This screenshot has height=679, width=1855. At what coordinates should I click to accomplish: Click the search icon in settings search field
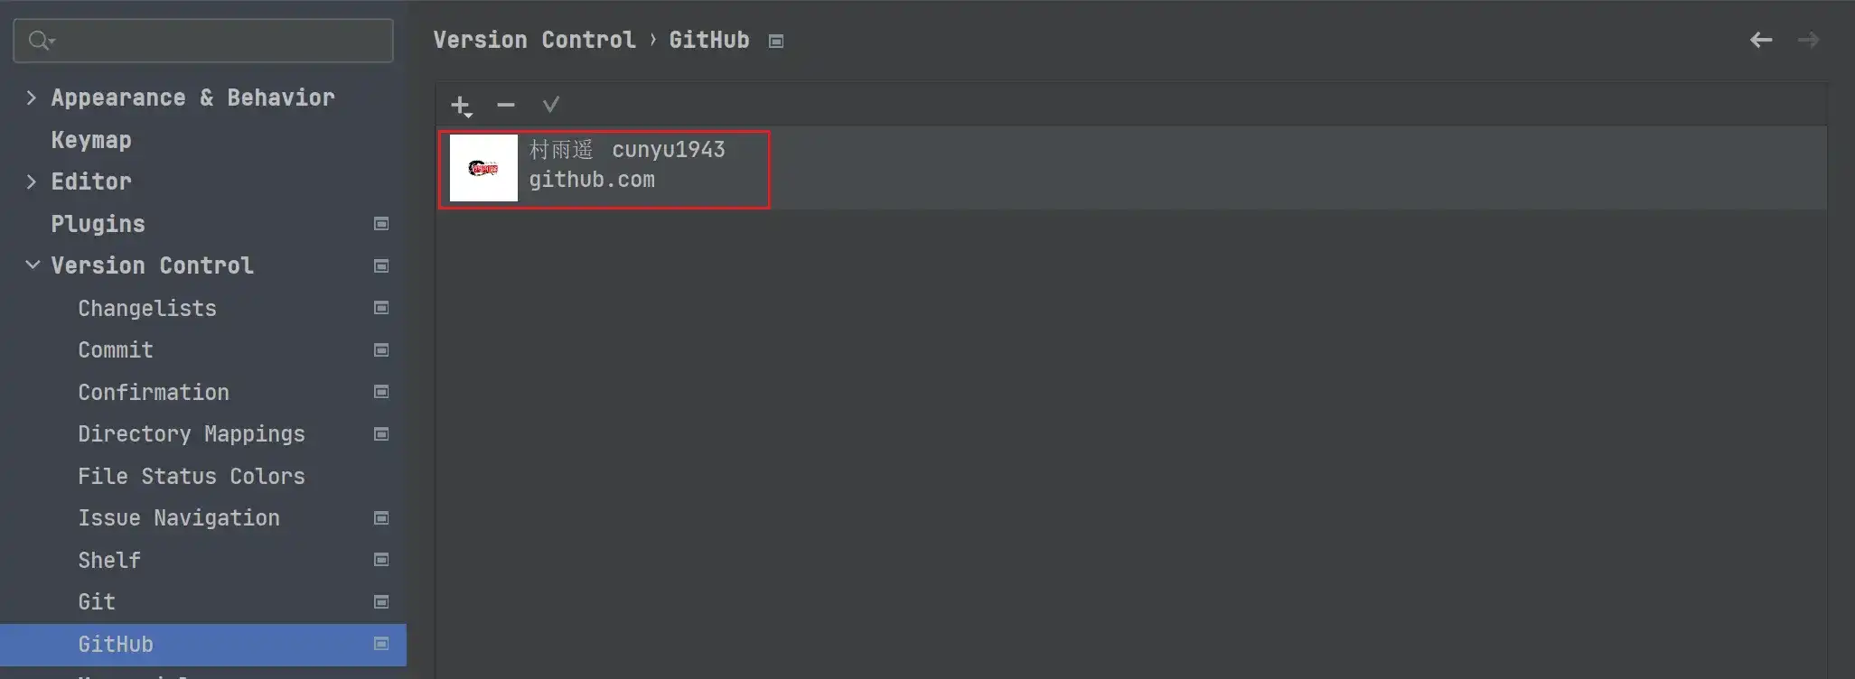(x=41, y=41)
